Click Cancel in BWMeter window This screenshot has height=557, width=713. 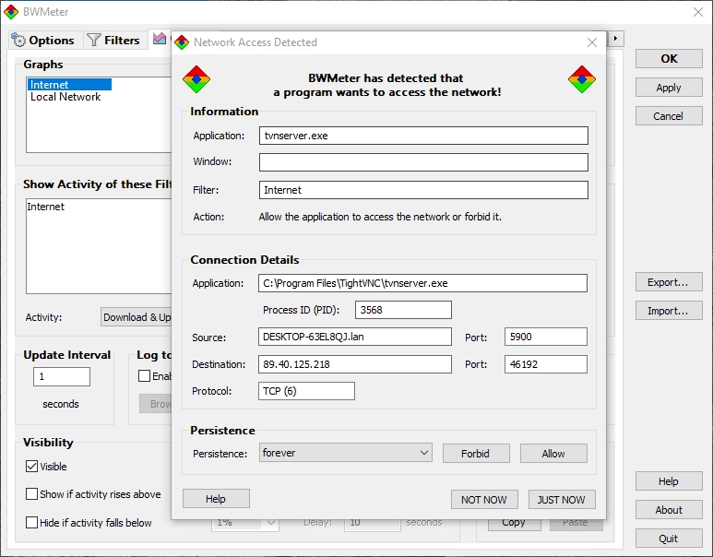[669, 116]
